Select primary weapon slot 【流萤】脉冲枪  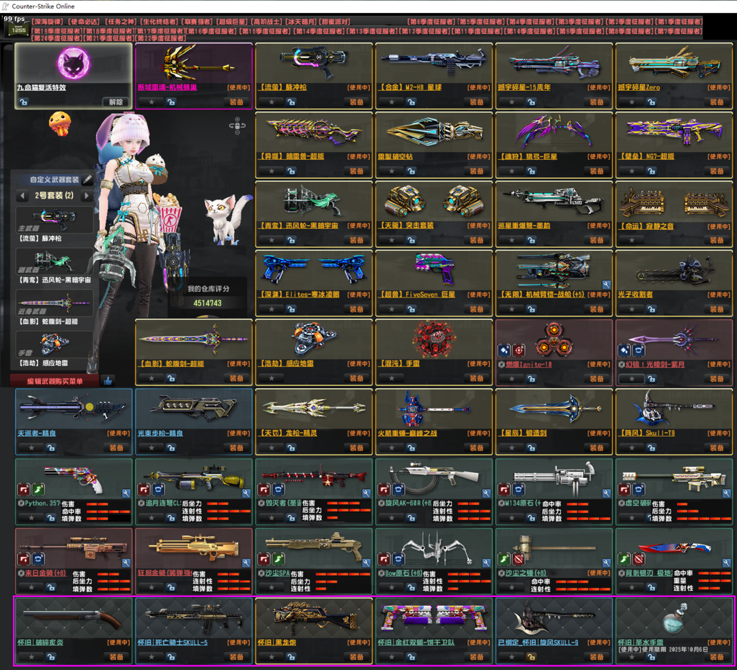(x=54, y=220)
